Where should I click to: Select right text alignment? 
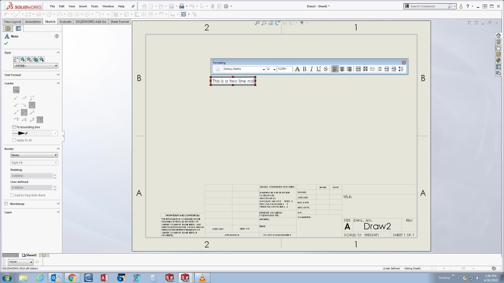click(x=349, y=69)
